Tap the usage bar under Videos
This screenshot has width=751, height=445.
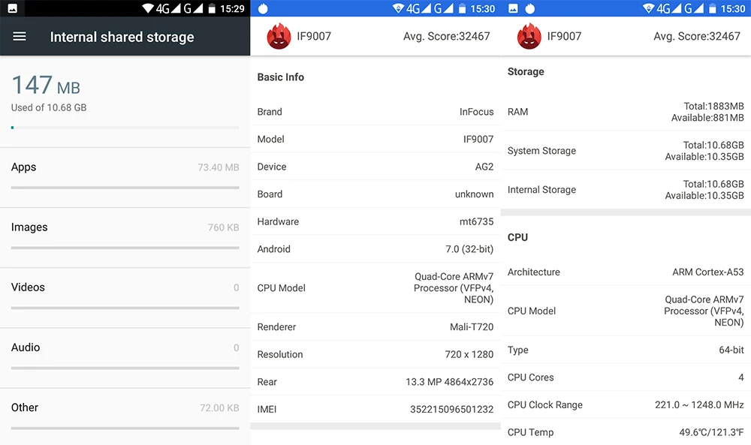pos(125,308)
